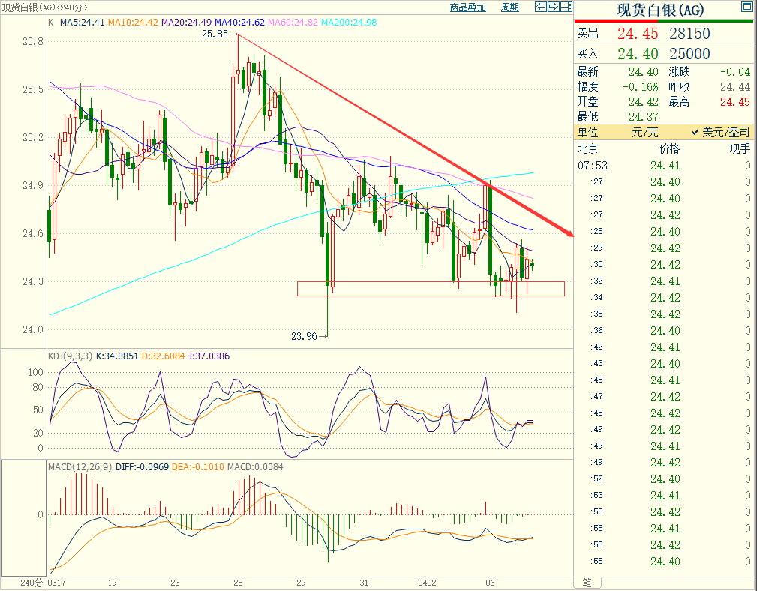This screenshot has height=591, width=757.
Task: Select the 笔 tab below tick list
Action: pyautogui.click(x=587, y=583)
